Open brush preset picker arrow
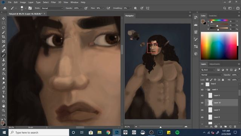241x136 pixels. coord(25,8)
